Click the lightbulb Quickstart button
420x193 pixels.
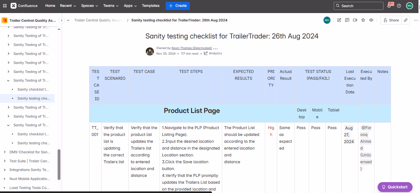(395, 187)
